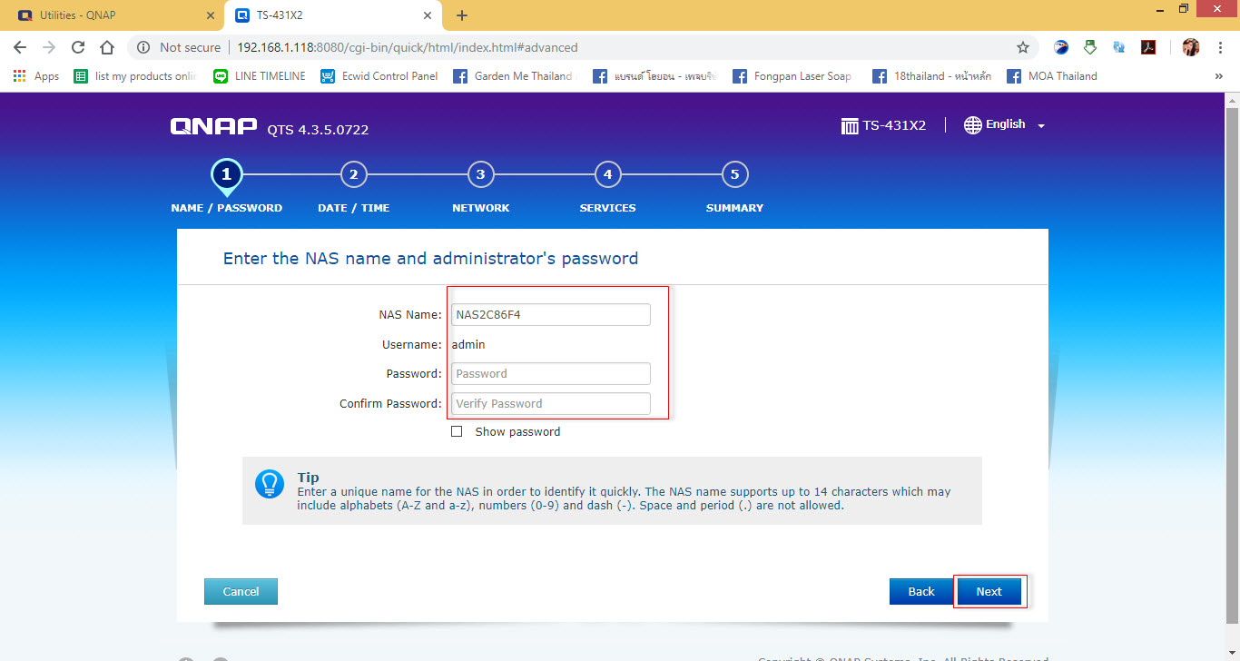The width and height of the screenshot is (1240, 661).
Task: Switch to the Utilities - QNAP tab
Action: click(x=109, y=15)
